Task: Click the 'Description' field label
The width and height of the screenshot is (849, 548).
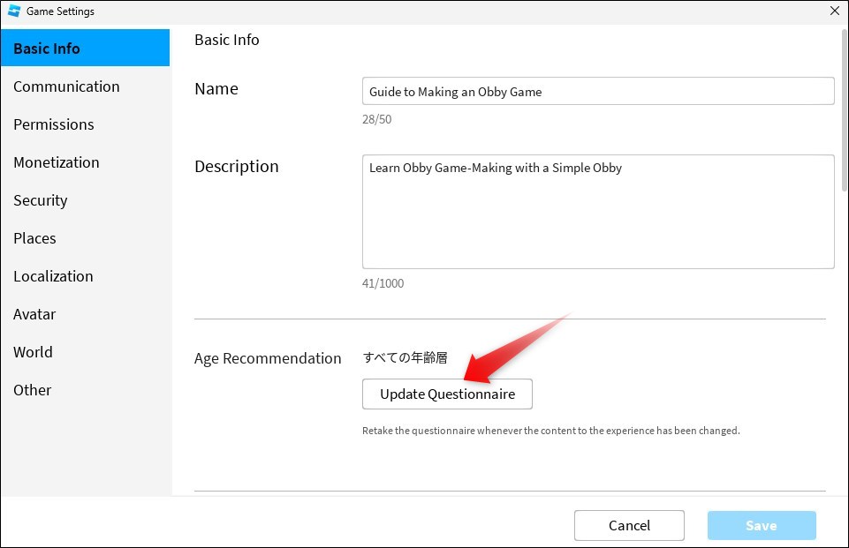Action: [237, 166]
